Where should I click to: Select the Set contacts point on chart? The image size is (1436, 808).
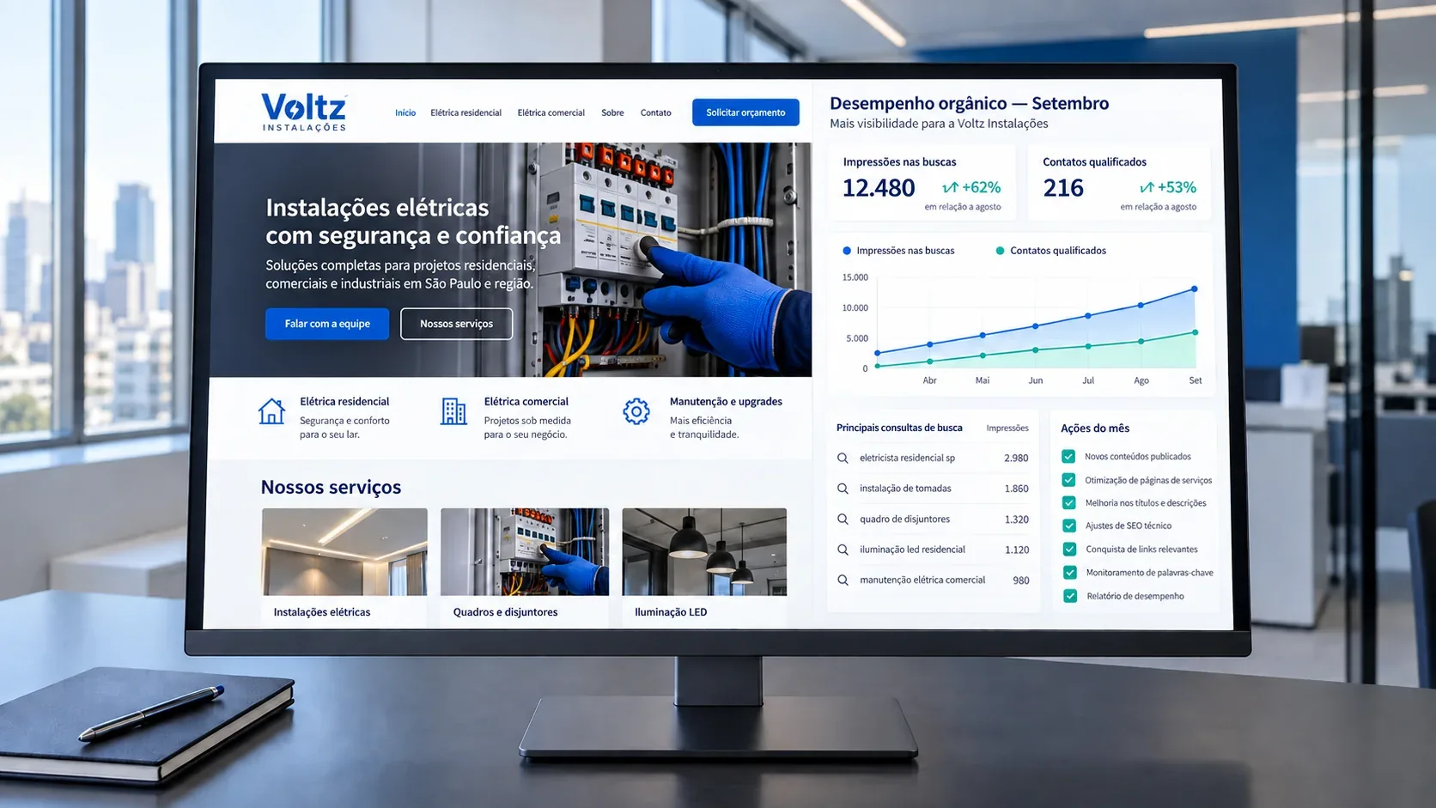1195,332
